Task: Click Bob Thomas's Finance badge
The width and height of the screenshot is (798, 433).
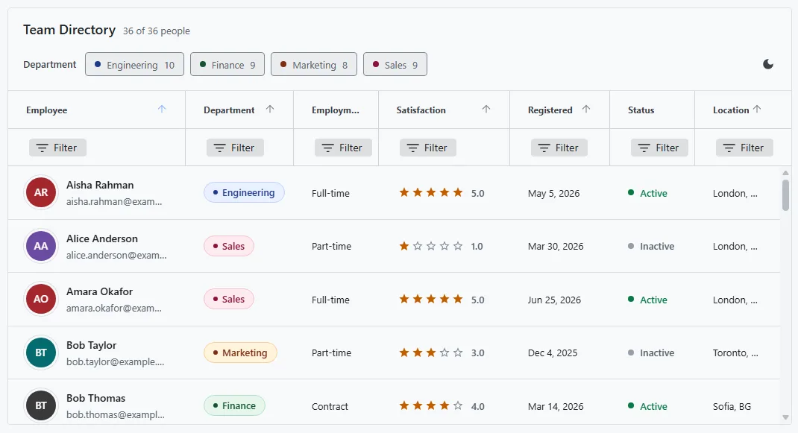Action: pyautogui.click(x=235, y=405)
